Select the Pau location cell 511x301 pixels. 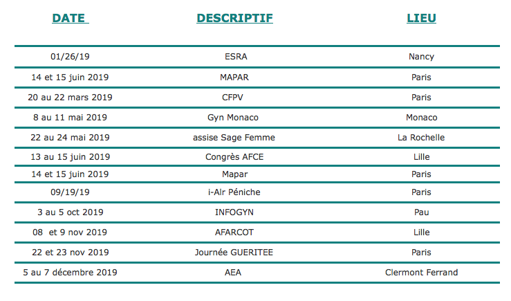coord(421,212)
